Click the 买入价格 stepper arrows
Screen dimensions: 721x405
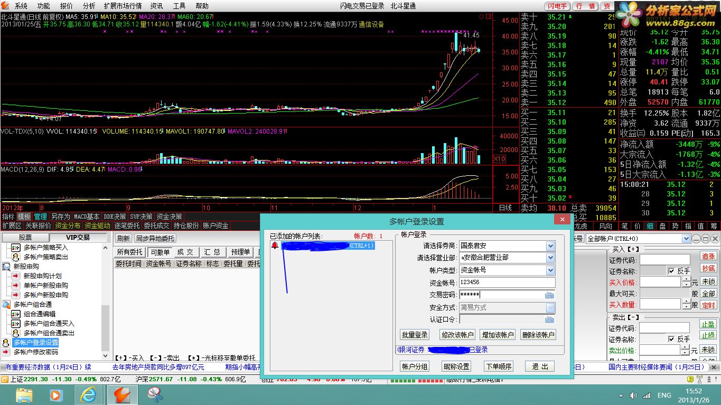tap(686, 282)
